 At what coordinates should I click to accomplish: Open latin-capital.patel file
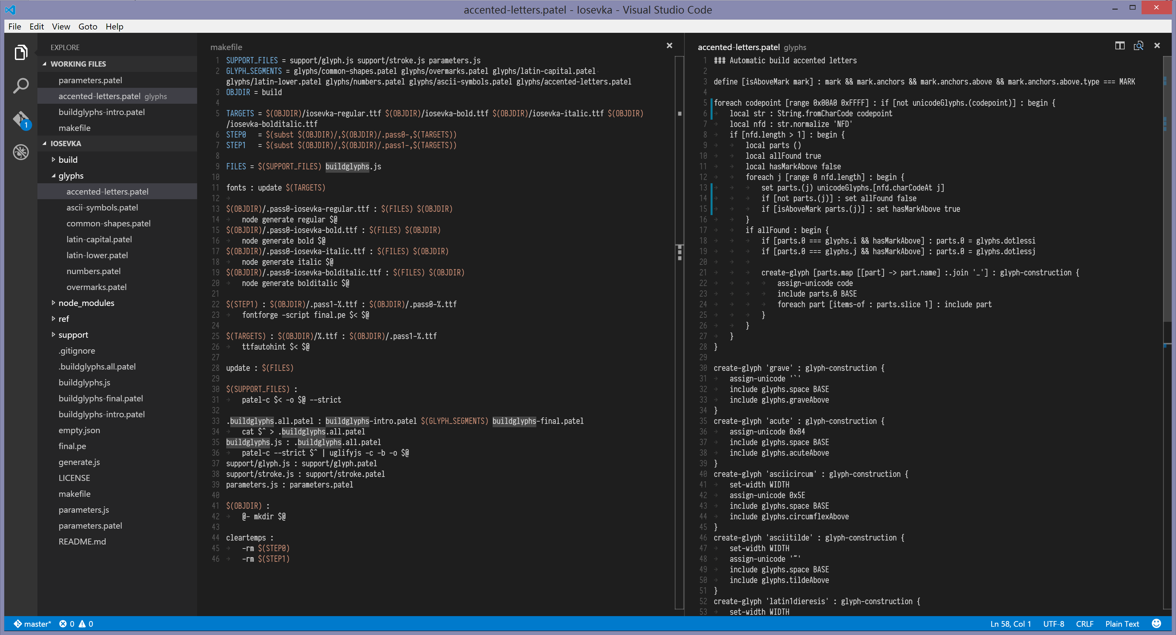(x=117, y=239)
